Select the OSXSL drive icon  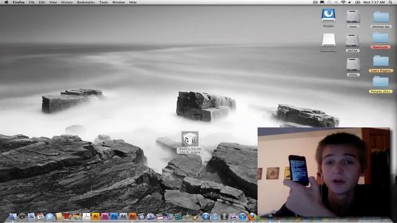coord(353,64)
